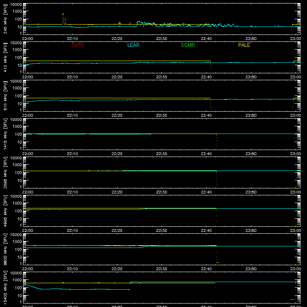Select the '610 MHz [SFU]' axis title
This screenshot has height=307, width=307.
tap(5, 96)
